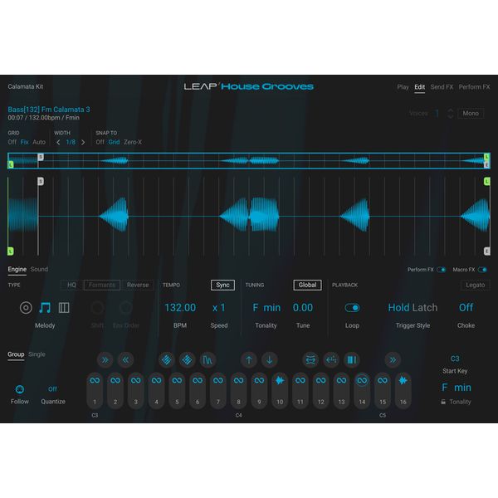This screenshot has width=498, height=498.
Task: Click the loop icon on pad 3
Action: click(x=136, y=380)
